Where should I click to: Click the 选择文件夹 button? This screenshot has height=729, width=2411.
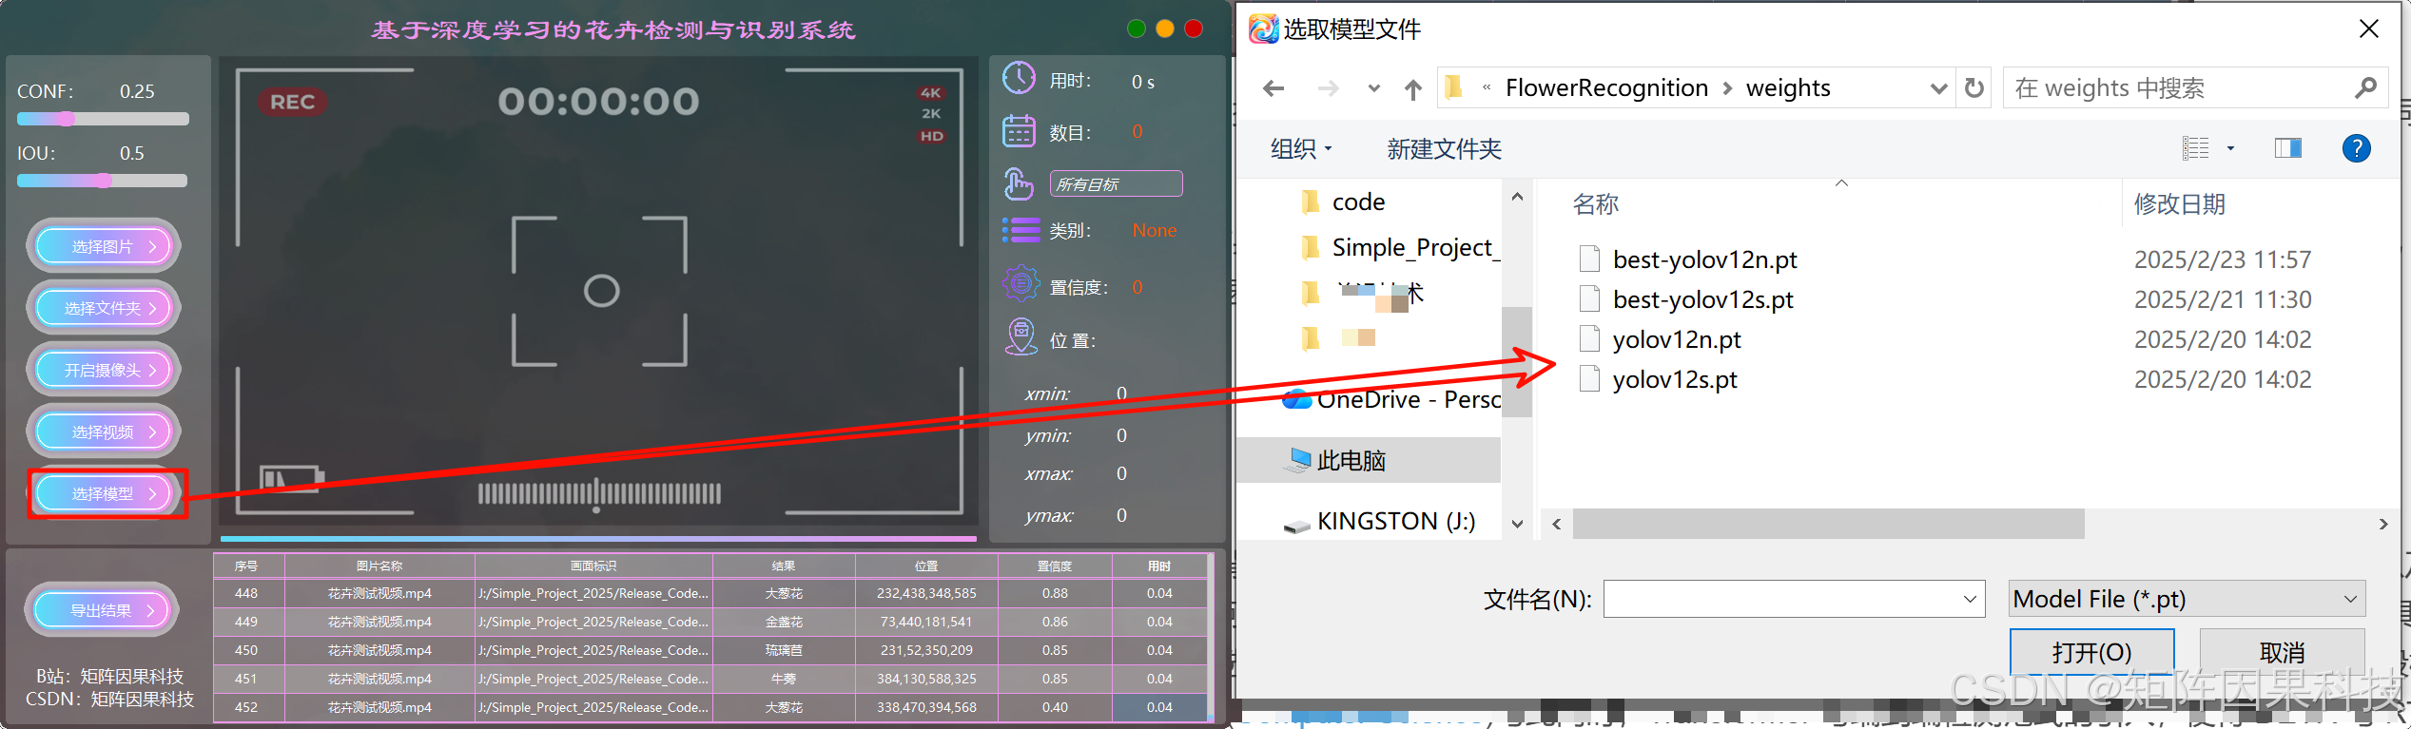click(x=103, y=308)
